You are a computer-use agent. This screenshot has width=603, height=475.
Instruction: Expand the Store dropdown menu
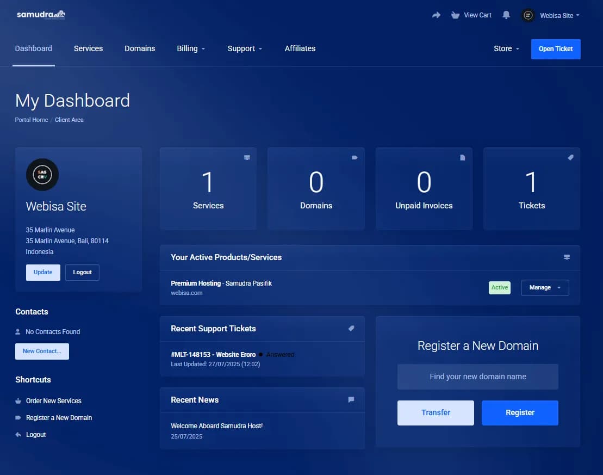[506, 48]
